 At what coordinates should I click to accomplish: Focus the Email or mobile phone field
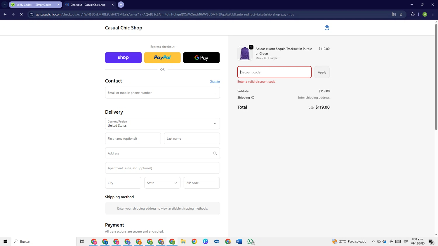coord(162,93)
